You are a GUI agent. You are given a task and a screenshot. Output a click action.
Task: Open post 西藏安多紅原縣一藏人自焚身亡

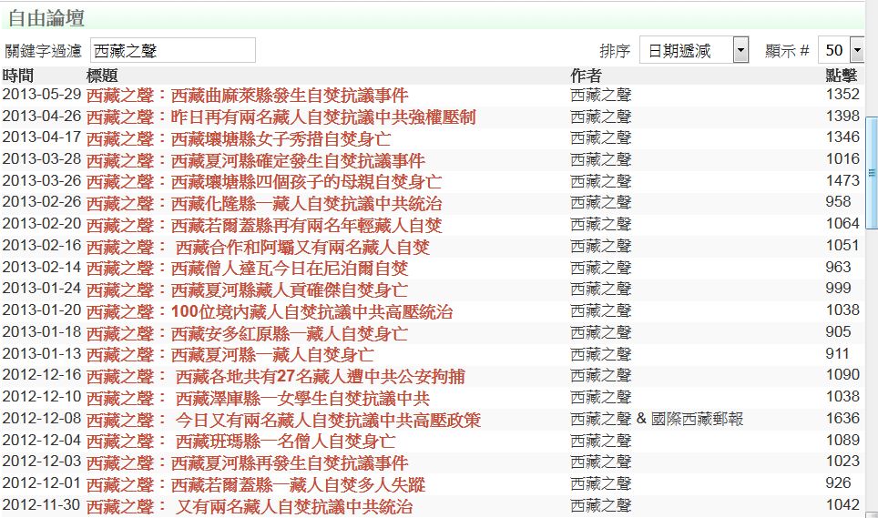(x=248, y=333)
